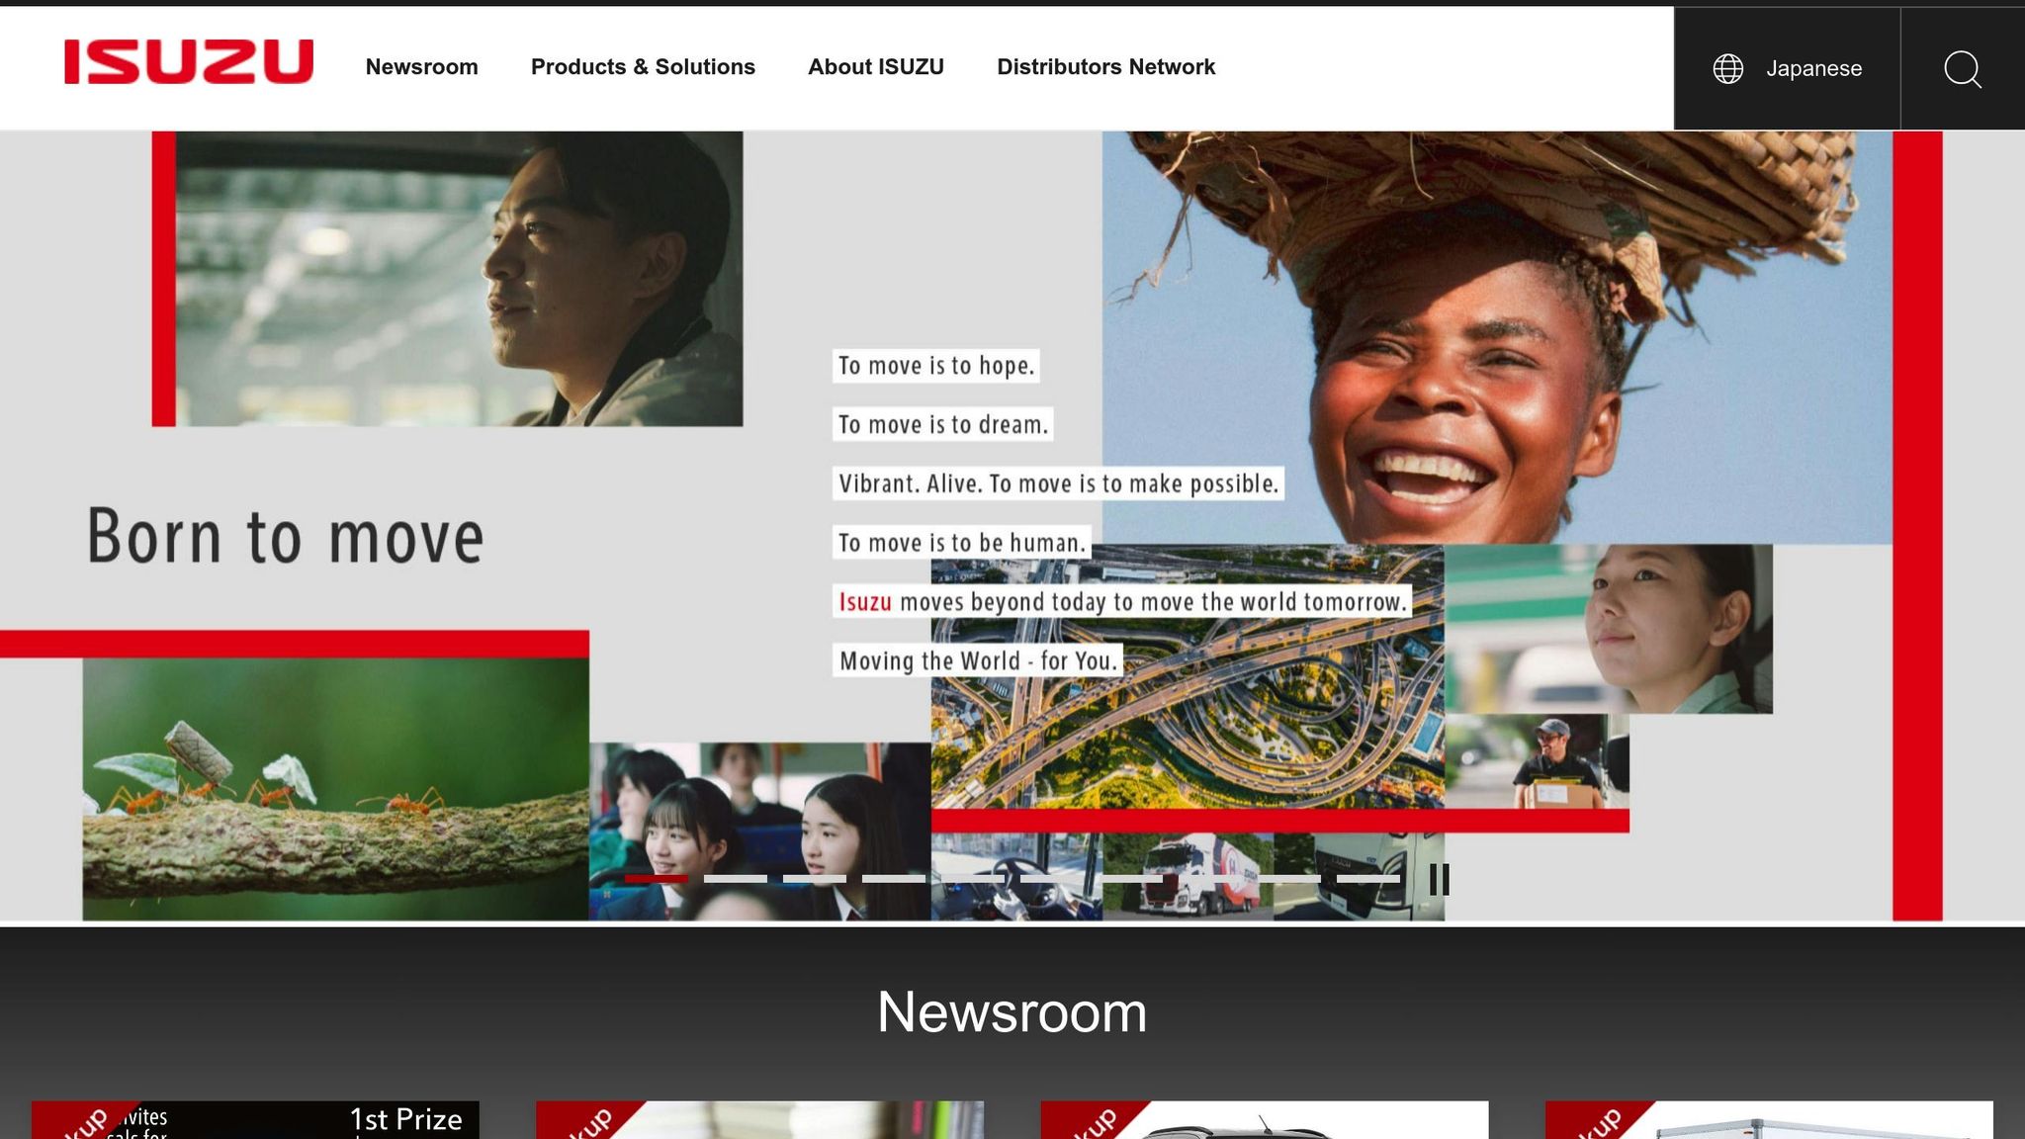Click the "Born to move" headline

click(x=286, y=537)
